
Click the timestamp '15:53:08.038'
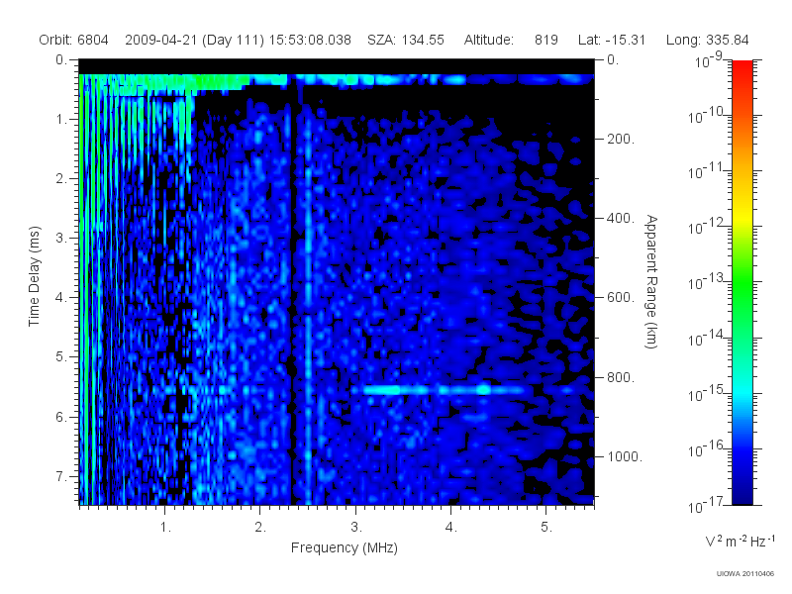point(310,40)
